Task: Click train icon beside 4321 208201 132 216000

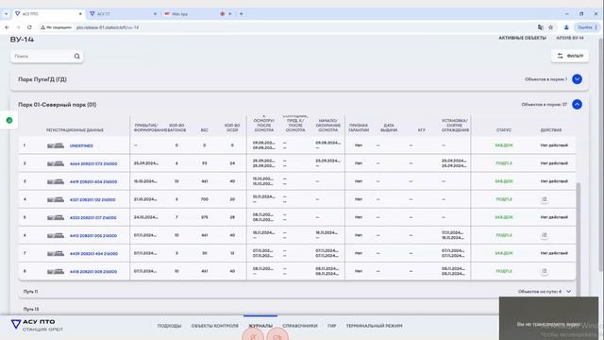Action: (x=56, y=199)
